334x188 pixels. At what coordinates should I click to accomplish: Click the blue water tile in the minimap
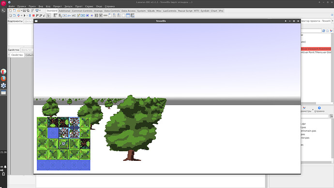coord(53,133)
